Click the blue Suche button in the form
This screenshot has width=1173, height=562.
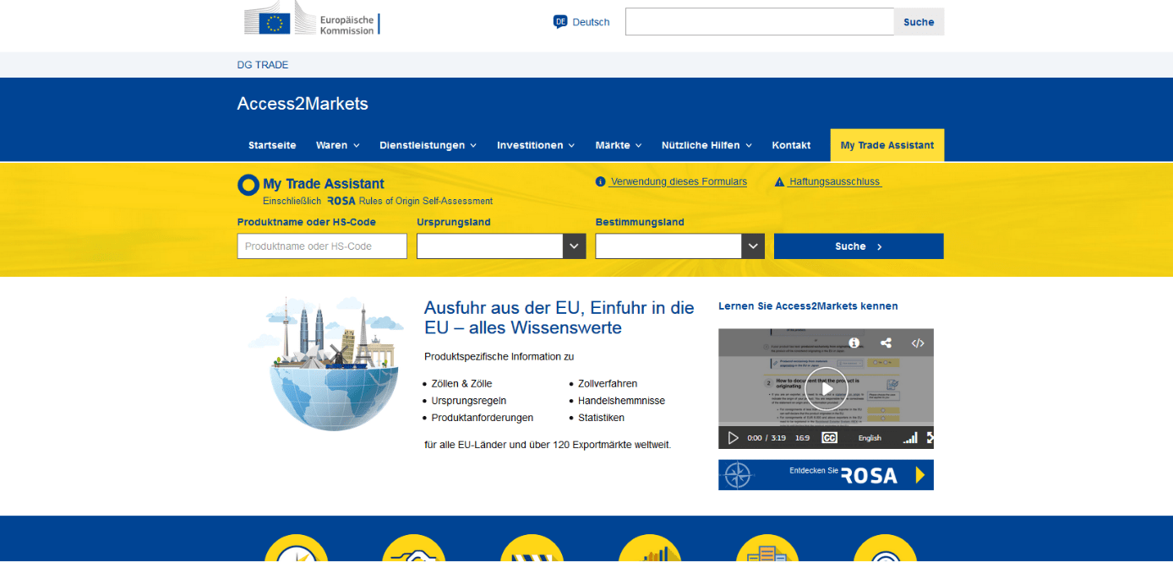pos(858,246)
